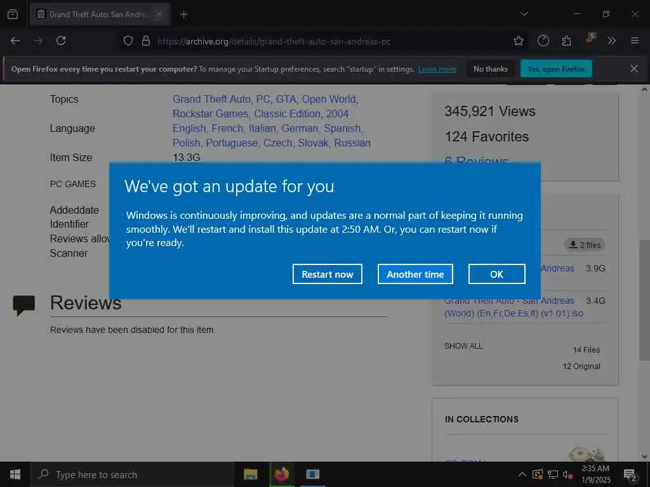Click the 124 Favorites statistic
The height and width of the screenshot is (487, 650).
487,136
